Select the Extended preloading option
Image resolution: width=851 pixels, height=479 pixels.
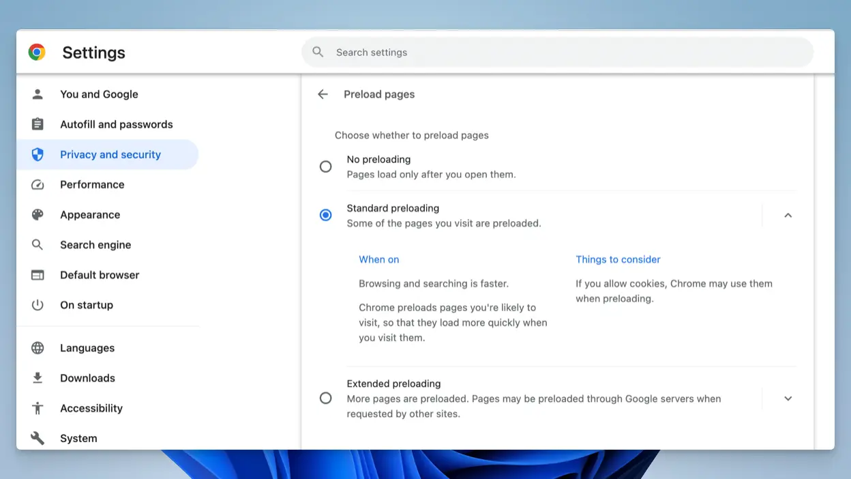(325, 398)
